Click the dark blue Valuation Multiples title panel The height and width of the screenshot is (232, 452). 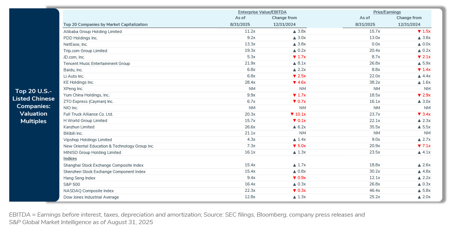pyautogui.click(x=35, y=106)
